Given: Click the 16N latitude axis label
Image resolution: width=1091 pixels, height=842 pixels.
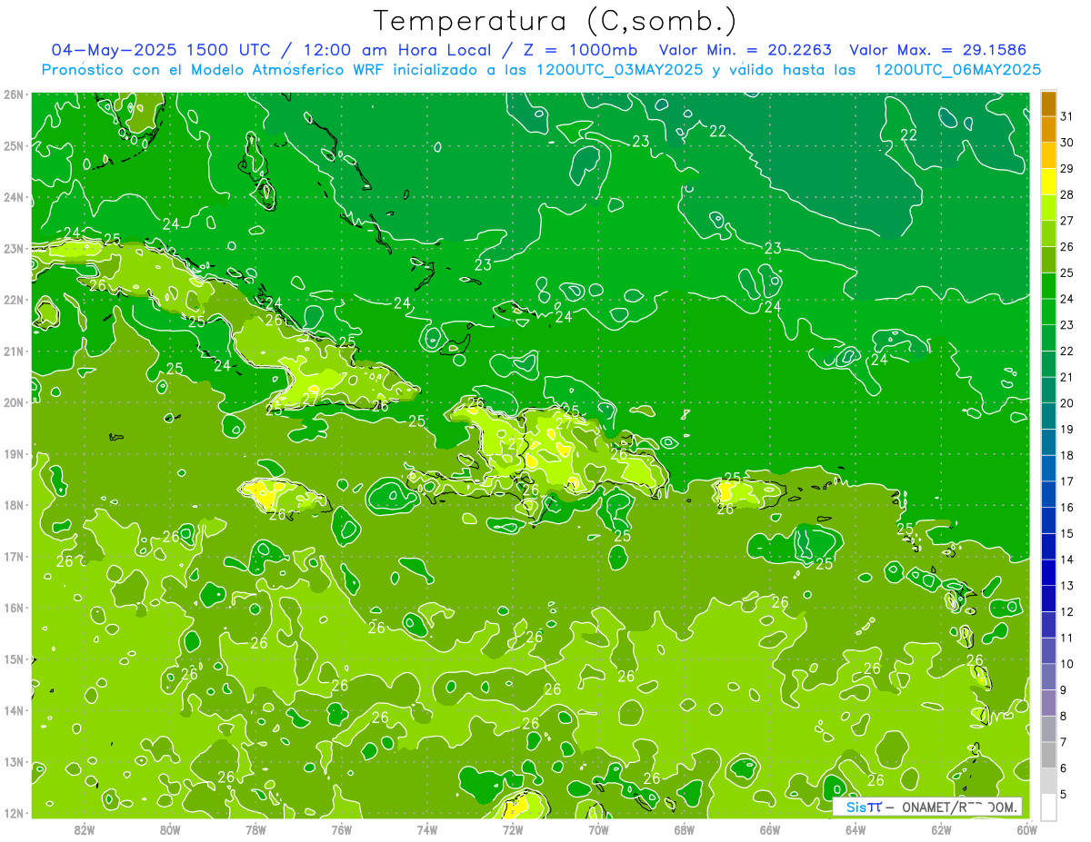Looking at the screenshot, I should pos(14,608).
